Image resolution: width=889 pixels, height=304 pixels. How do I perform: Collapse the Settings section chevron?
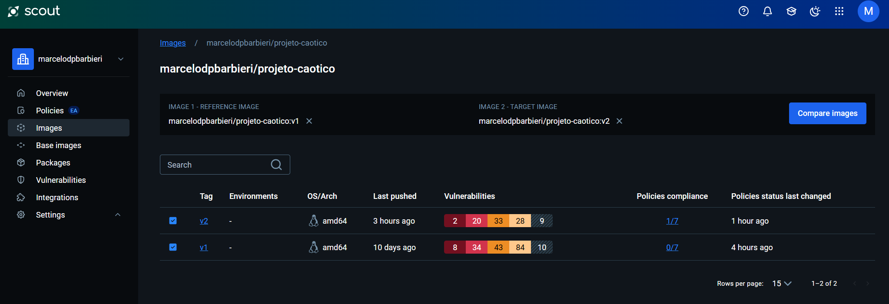[118, 215]
